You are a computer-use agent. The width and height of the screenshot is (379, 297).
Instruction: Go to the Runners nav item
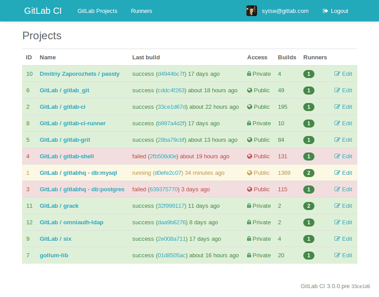point(141,11)
